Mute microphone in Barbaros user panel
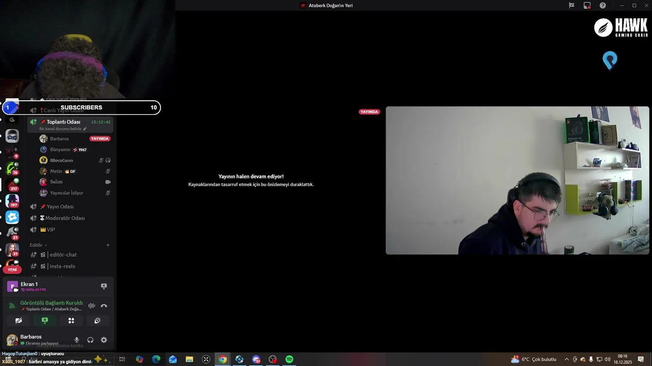The width and height of the screenshot is (652, 366). pyautogui.click(x=77, y=340)
